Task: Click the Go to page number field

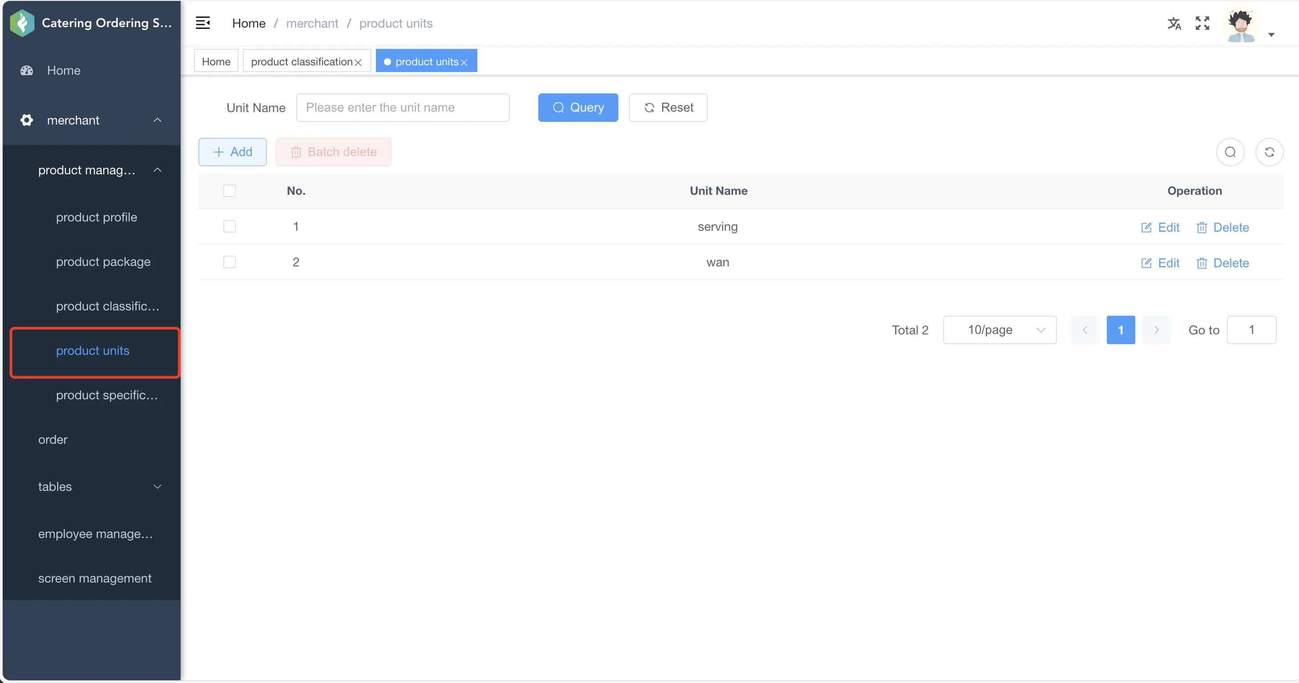Action: tap(1251, 330)
